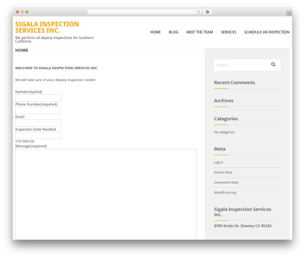Follow the Log in link

[218, 162]
